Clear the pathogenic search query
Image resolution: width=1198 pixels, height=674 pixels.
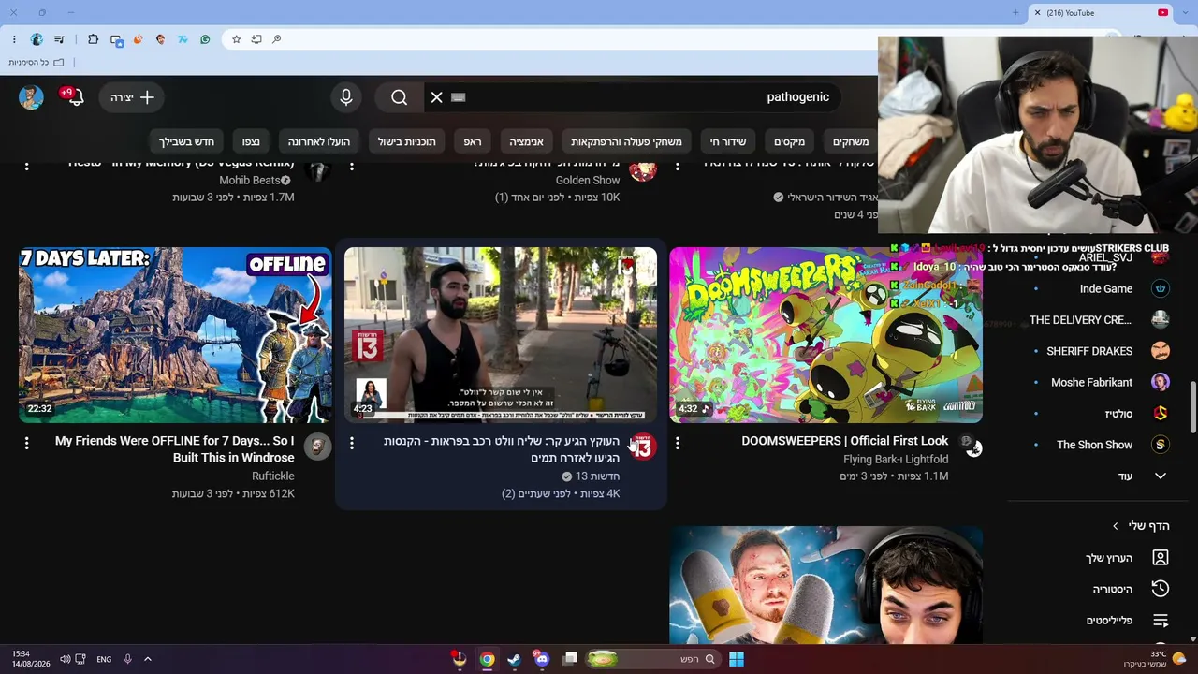436,97
